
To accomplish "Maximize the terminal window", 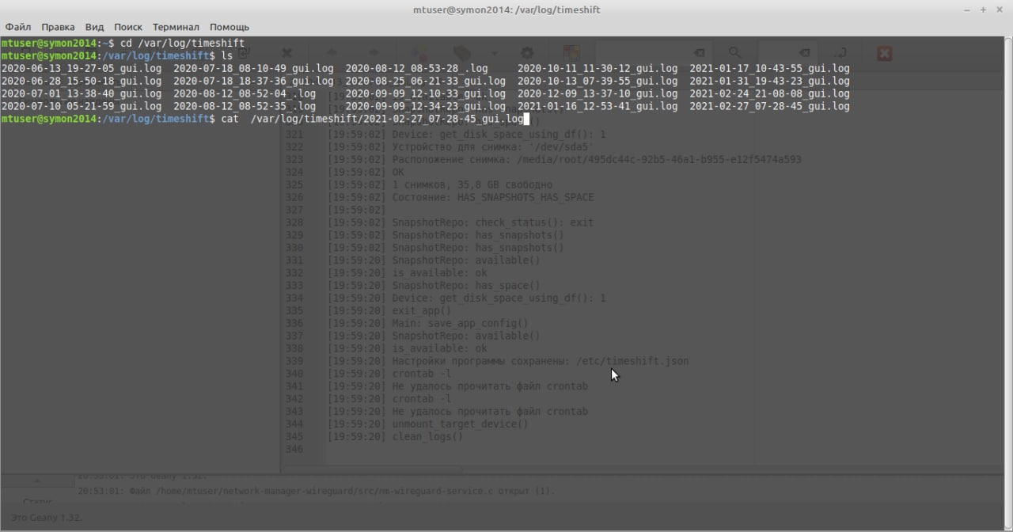I will (983, 9).
